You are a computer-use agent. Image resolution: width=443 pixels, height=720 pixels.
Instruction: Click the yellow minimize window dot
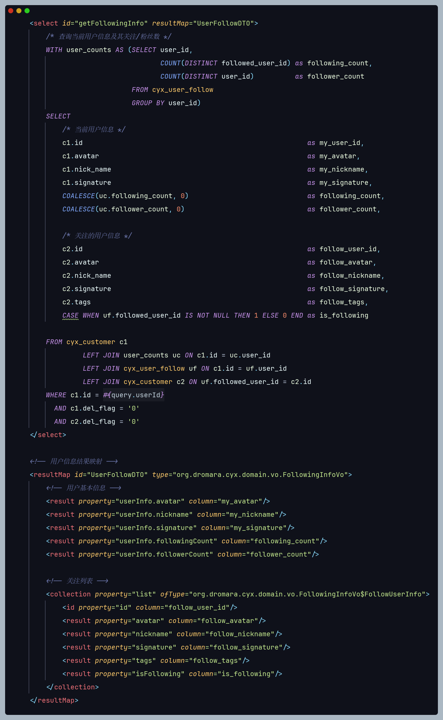[x=19, y=11]
